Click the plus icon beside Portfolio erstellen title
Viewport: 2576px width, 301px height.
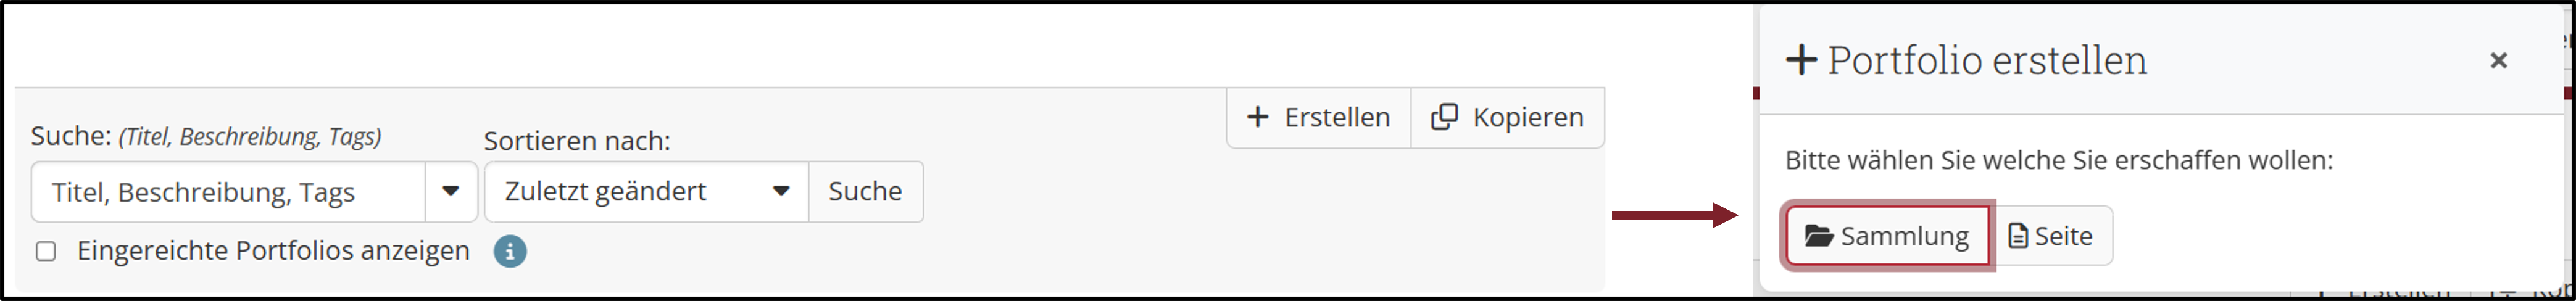(x=1801, y=60)
